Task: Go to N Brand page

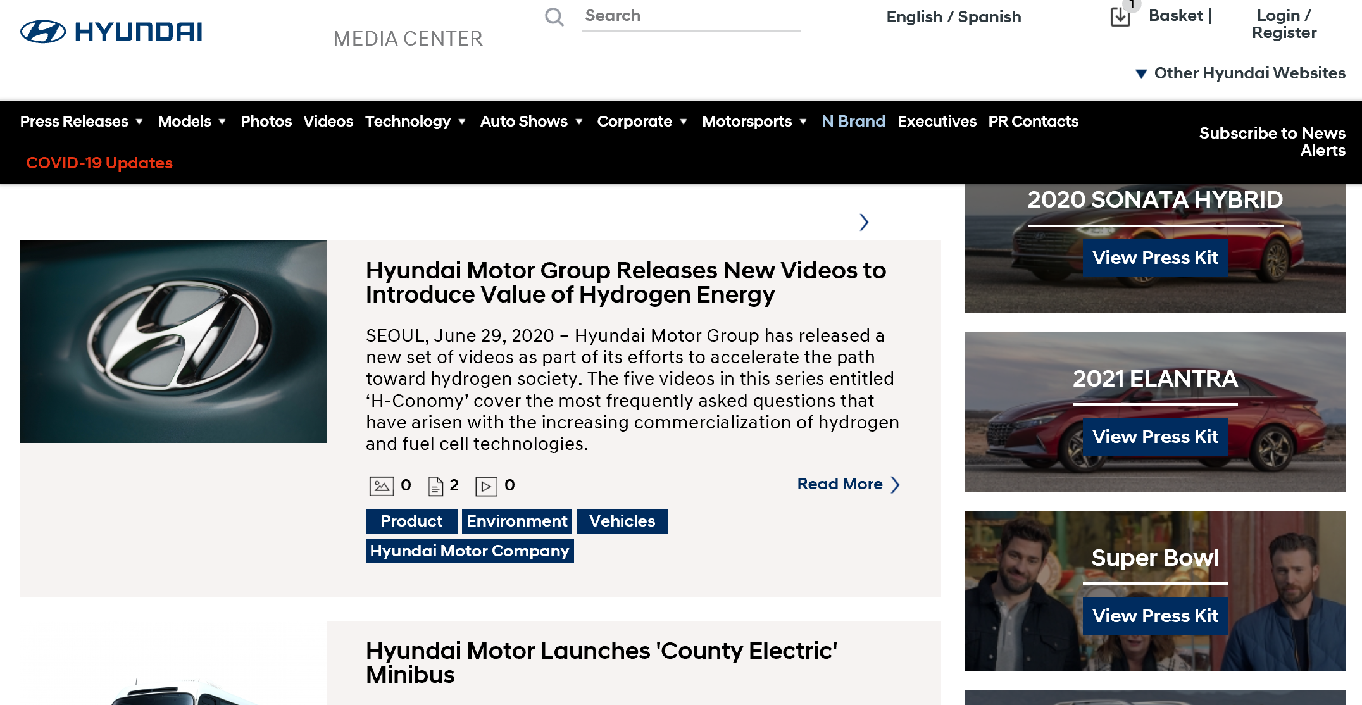Action: [853, 122]
